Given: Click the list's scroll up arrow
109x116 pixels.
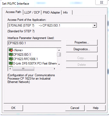Looking at the screenshot, I should 59,50.
